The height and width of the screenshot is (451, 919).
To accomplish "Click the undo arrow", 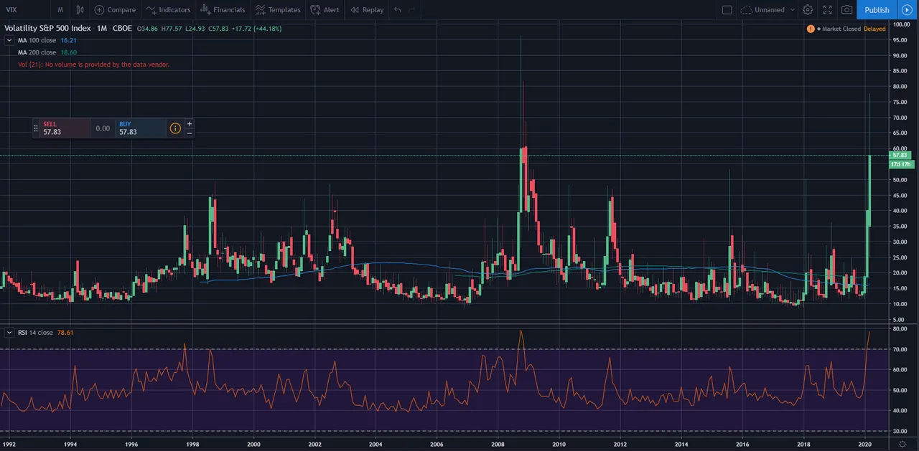I will click(398, 10).
